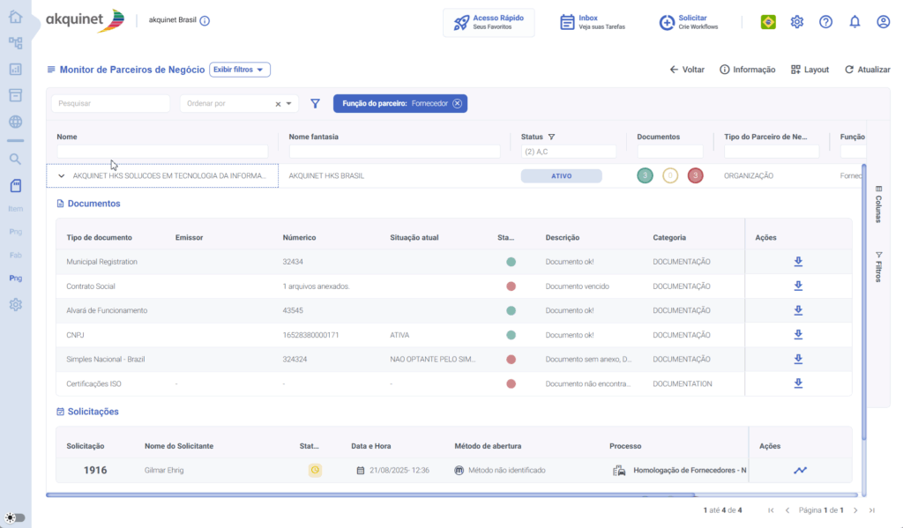Click the yellow documents count badge
903x528 pixels.
point(670,175)
